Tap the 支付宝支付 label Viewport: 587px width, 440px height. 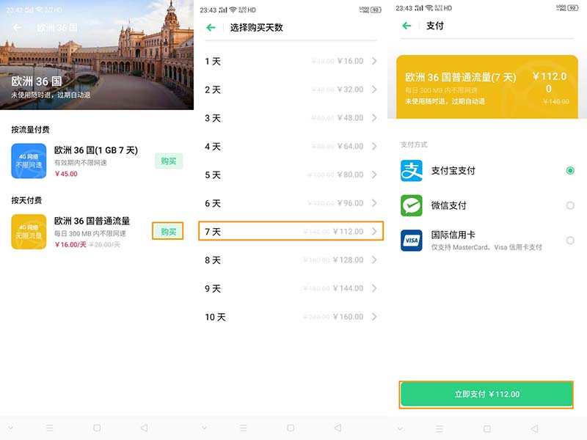453,171
